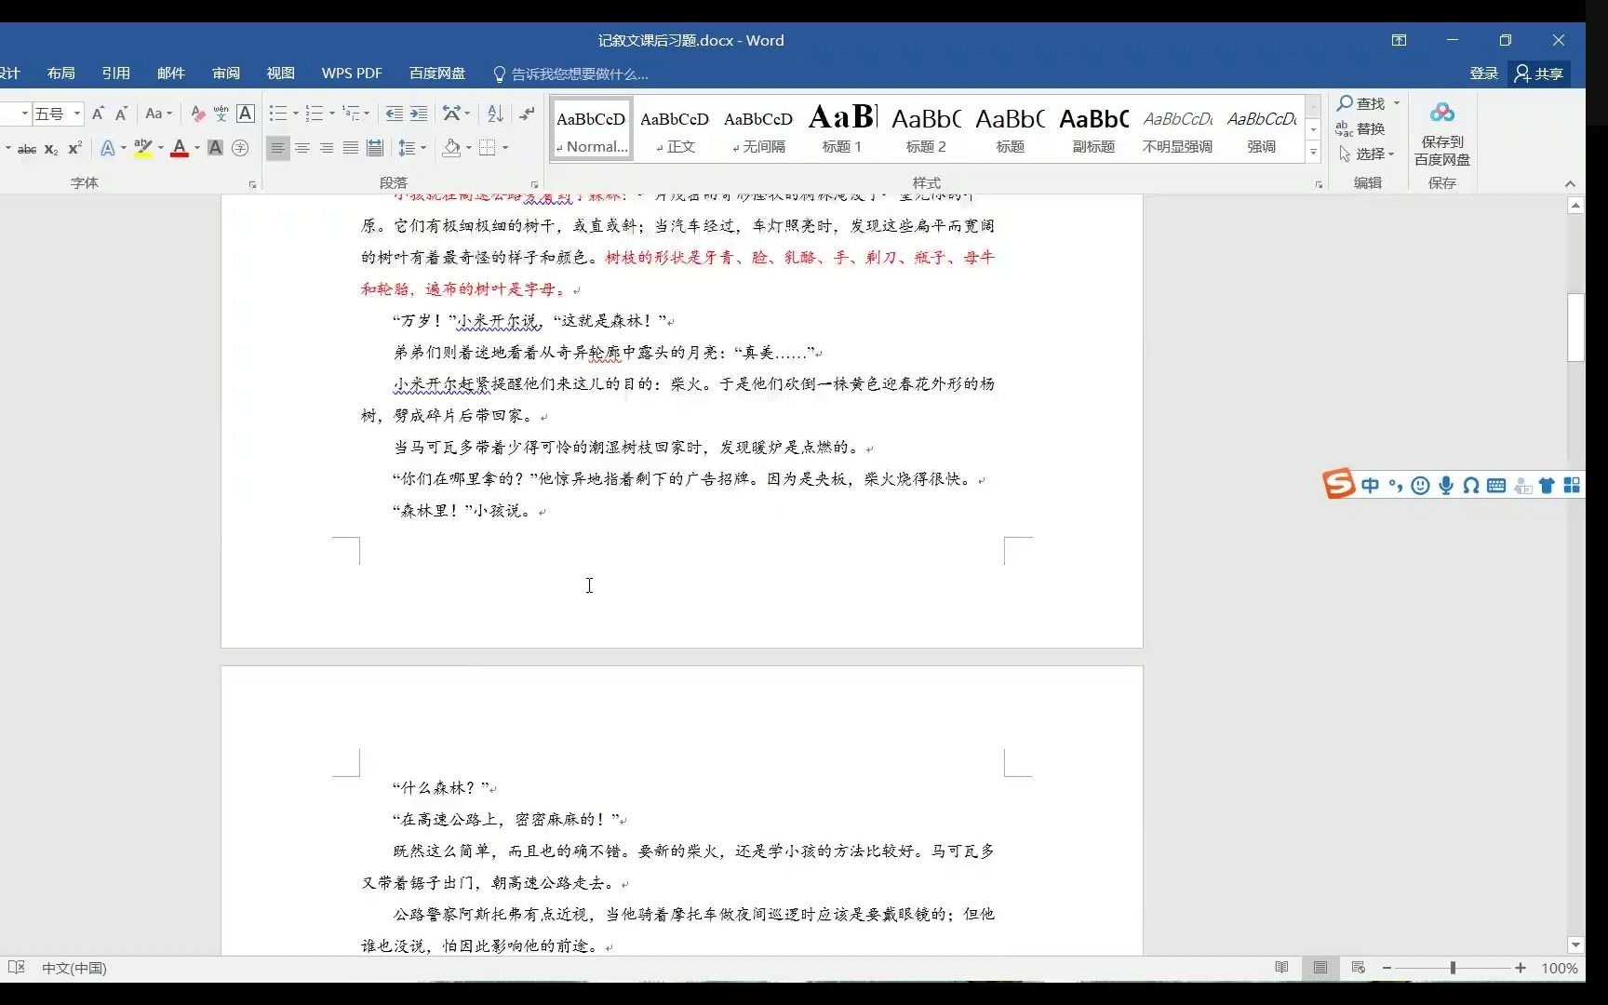
Task: Click 登录 to sign in
Action: 1483,74
